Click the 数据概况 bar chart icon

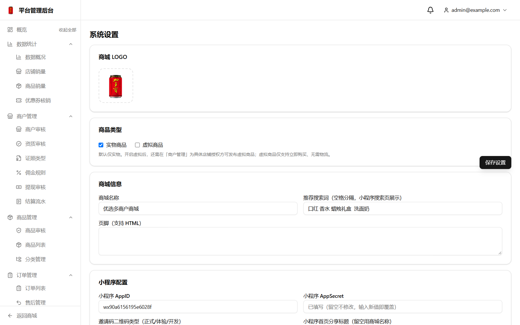click(19, 57)
